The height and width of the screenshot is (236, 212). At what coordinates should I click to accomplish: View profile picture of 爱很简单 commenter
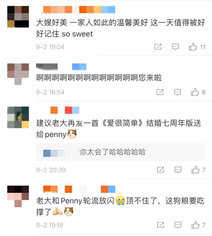pyautogui.click(x=18, y=117)
